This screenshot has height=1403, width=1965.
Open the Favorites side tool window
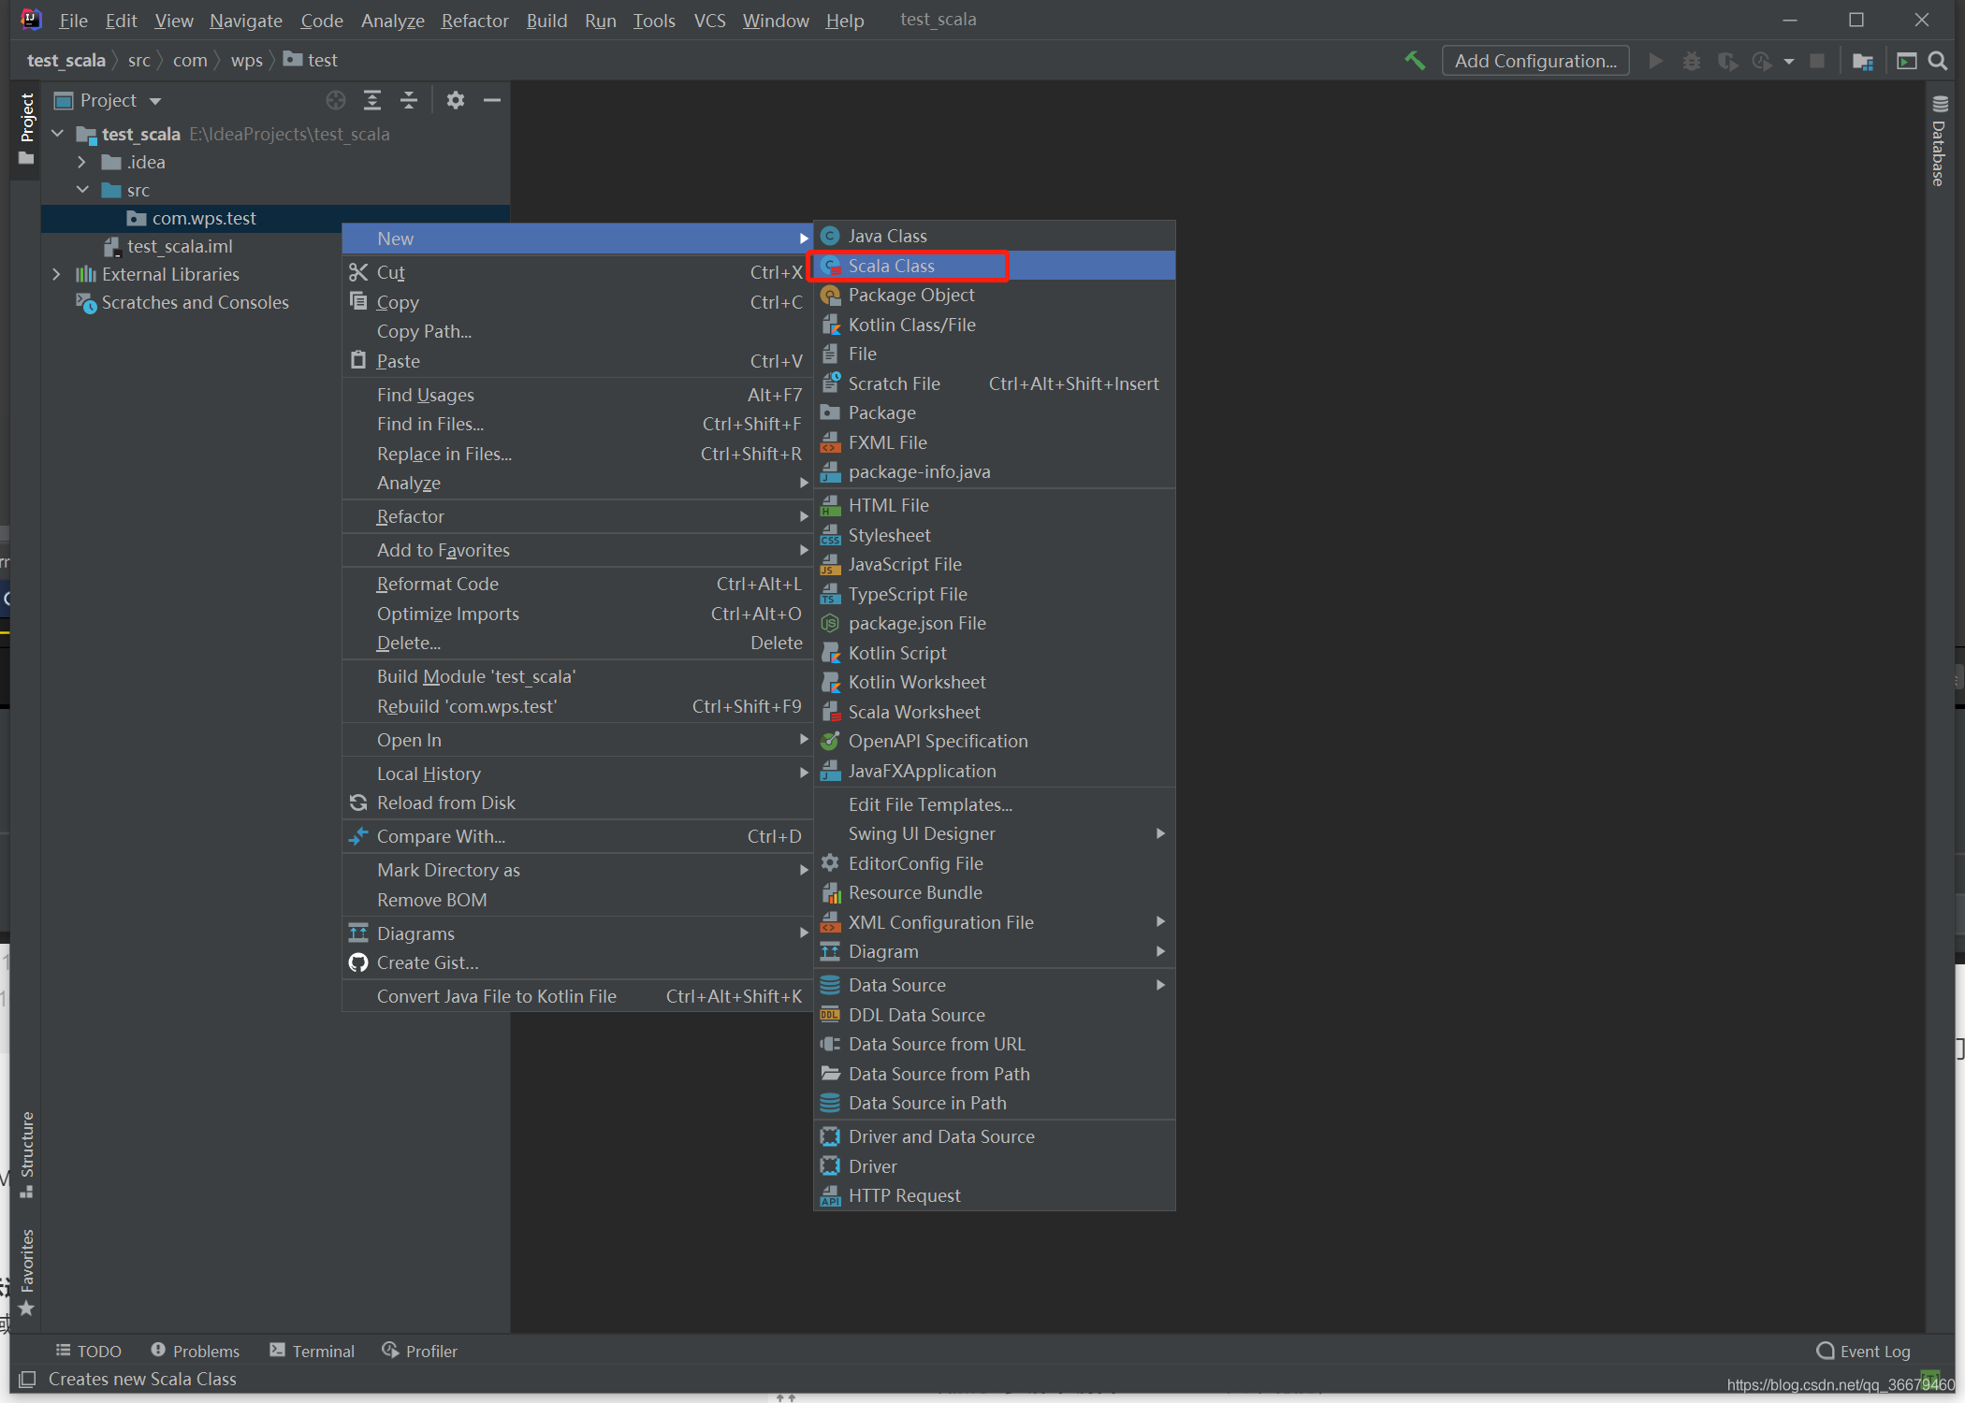pyautogui.click(x=26, y=1272)
